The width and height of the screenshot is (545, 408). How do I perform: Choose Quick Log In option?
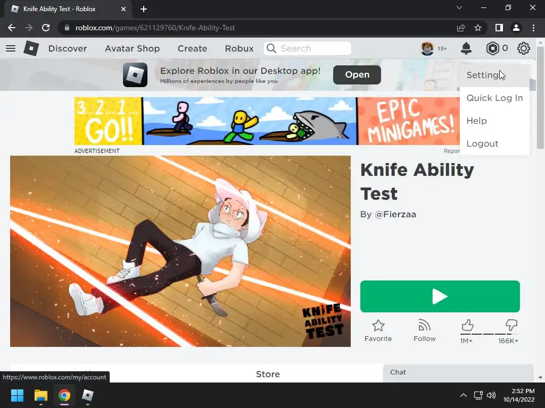point(494,98)
